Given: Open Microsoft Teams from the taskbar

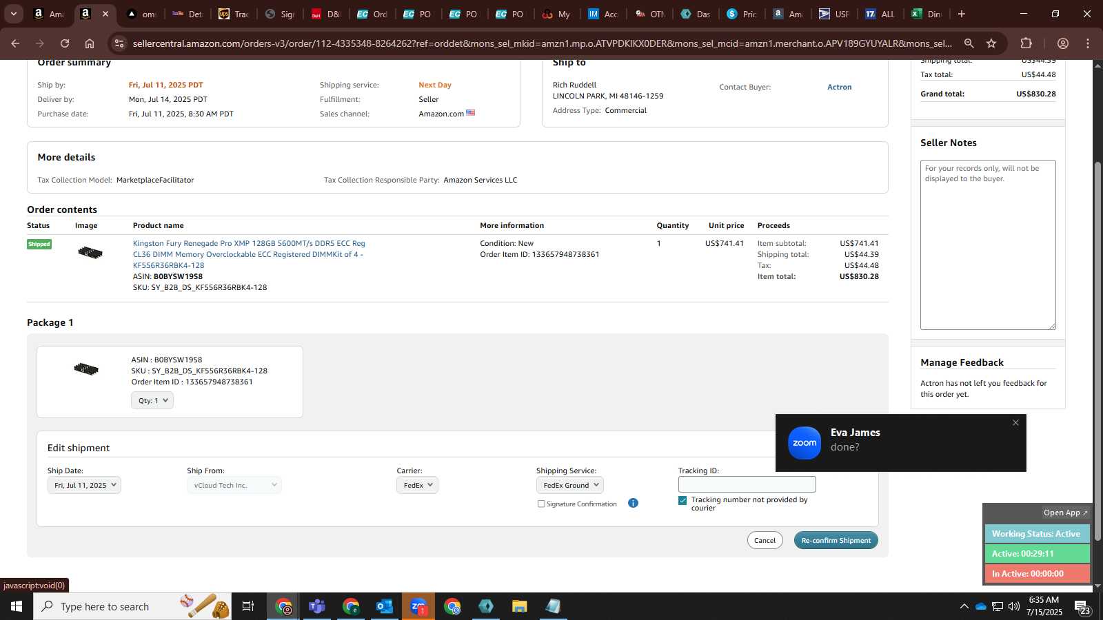Looking at the screenshot, I should coord(317,606).
